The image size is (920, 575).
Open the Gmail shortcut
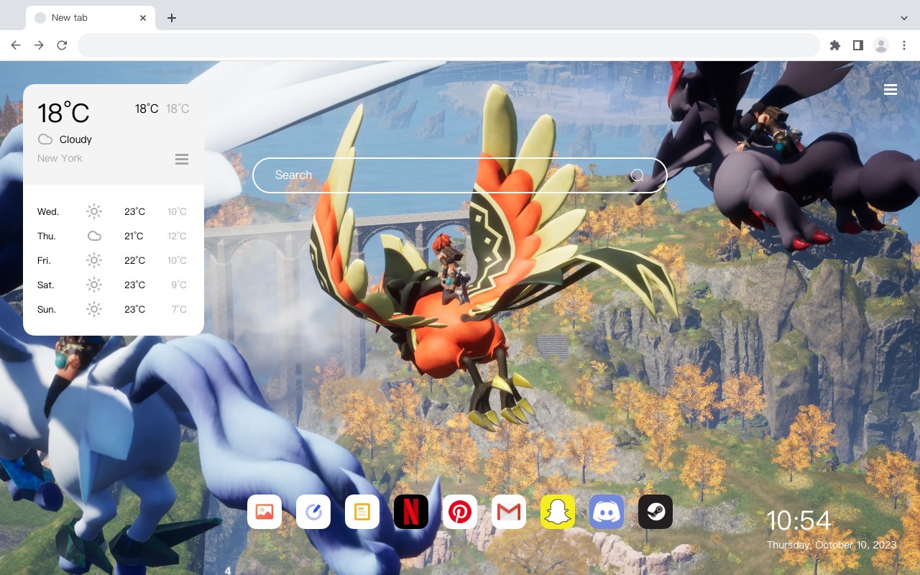point(509,512)
